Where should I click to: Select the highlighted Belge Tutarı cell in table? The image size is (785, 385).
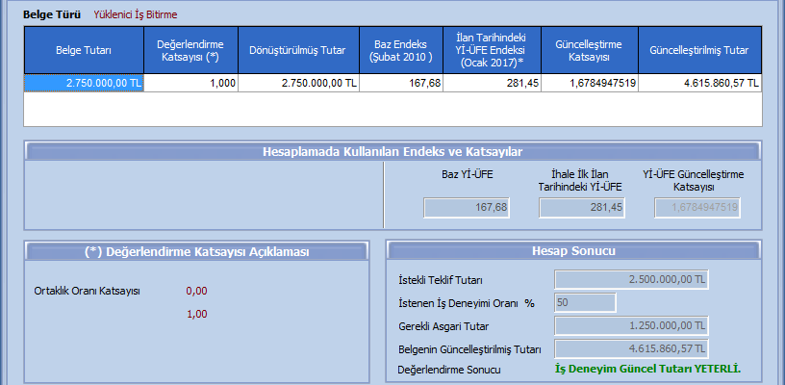84,84
